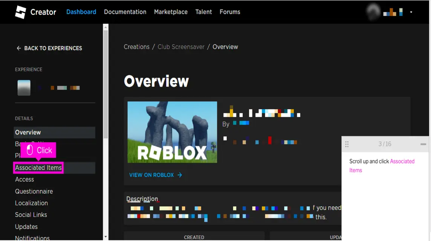
Task: Select Talent in the navigation bar
Action: click(203, 12)
